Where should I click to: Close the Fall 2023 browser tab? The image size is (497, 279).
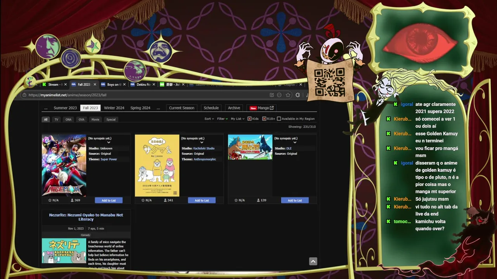(x=95, y=84)
